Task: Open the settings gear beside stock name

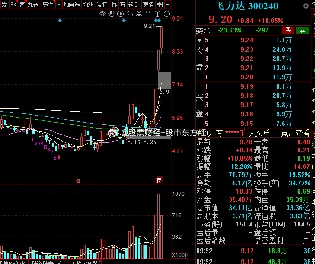Action: pos(305,7)
